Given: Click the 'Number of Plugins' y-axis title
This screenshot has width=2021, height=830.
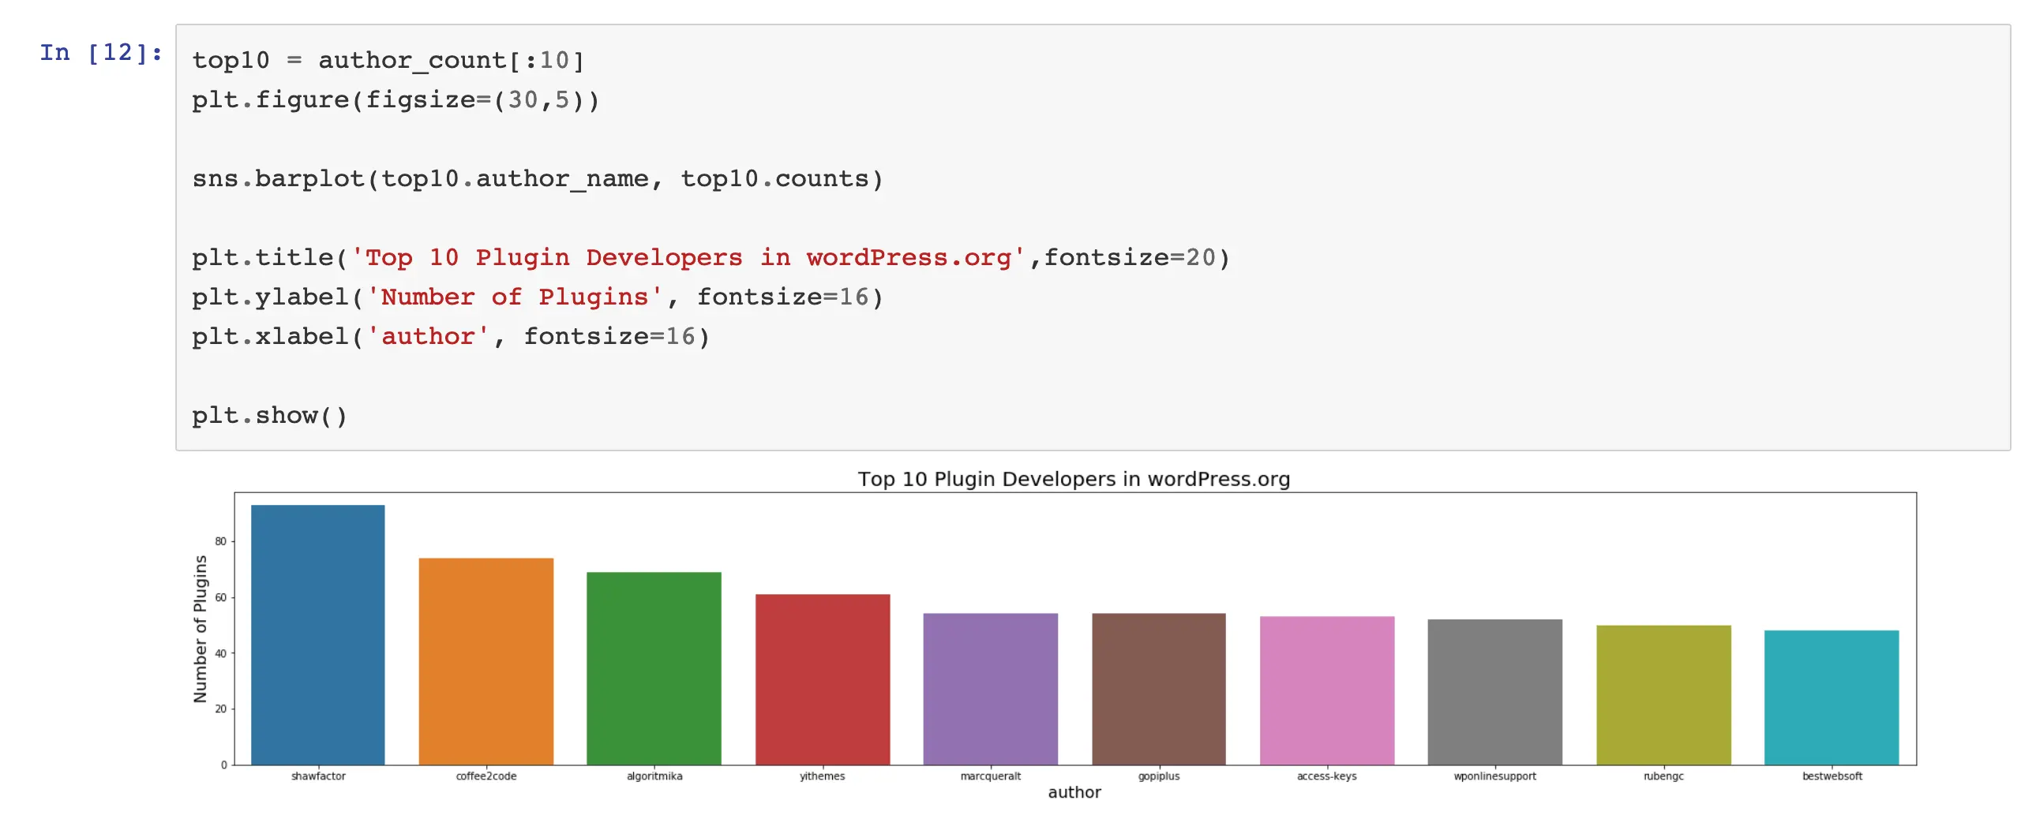Looking at the screenshot, I should tap(201, 629).
